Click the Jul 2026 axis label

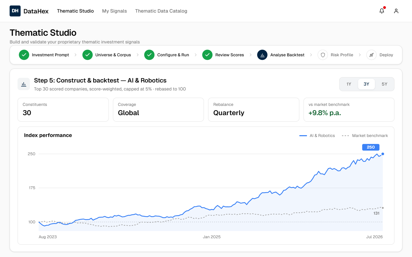pos(374,237)
